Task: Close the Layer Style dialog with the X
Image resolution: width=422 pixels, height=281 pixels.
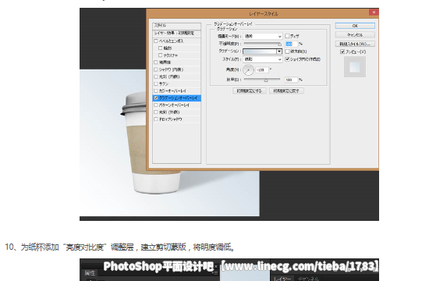Action: (374, 12)
